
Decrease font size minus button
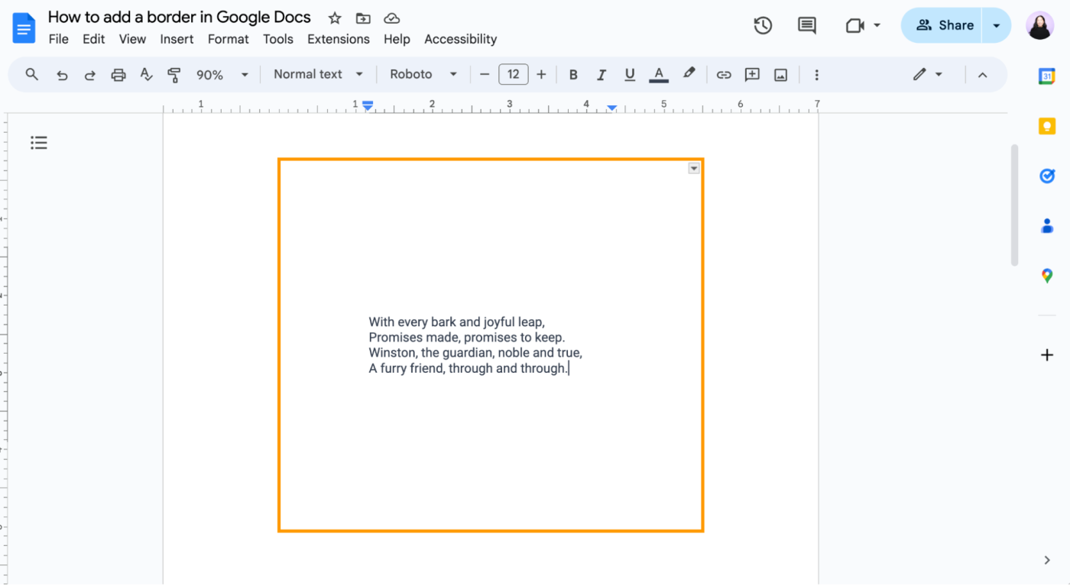(484, 75)
